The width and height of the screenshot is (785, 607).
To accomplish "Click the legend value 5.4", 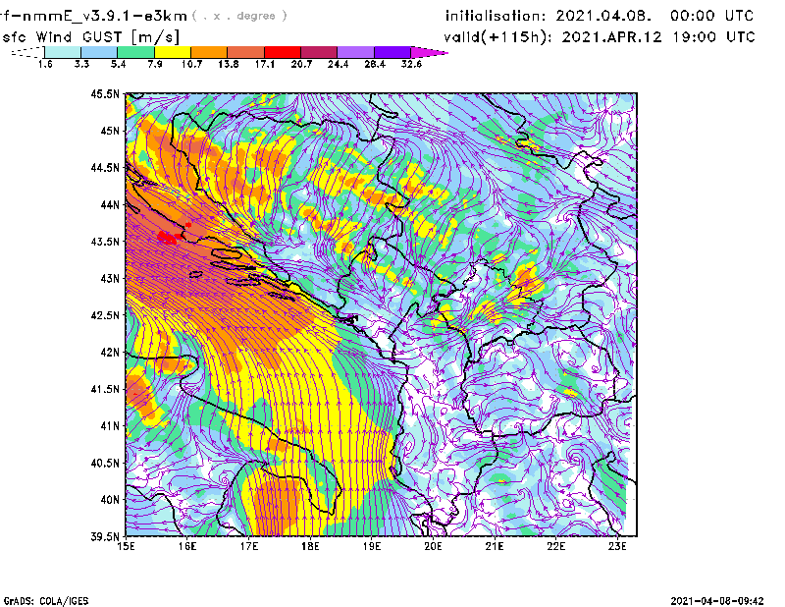I will click(118, 64).
